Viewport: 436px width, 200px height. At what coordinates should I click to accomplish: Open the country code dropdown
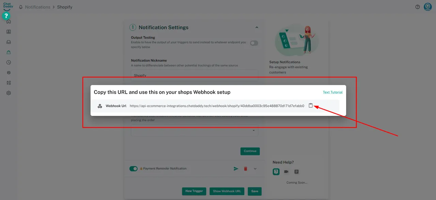click(194, 130)
